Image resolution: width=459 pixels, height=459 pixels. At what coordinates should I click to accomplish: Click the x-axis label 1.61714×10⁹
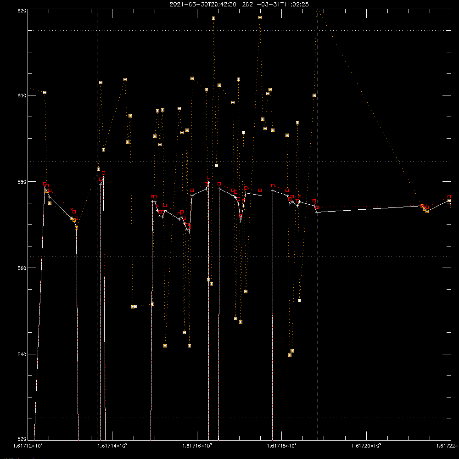113,446
